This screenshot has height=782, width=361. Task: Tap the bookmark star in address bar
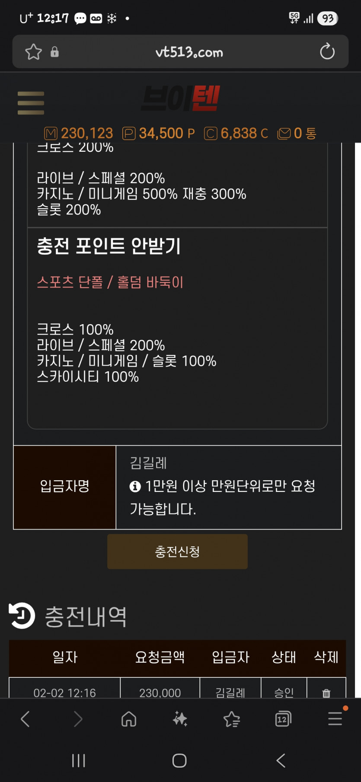tap(34, 52)
